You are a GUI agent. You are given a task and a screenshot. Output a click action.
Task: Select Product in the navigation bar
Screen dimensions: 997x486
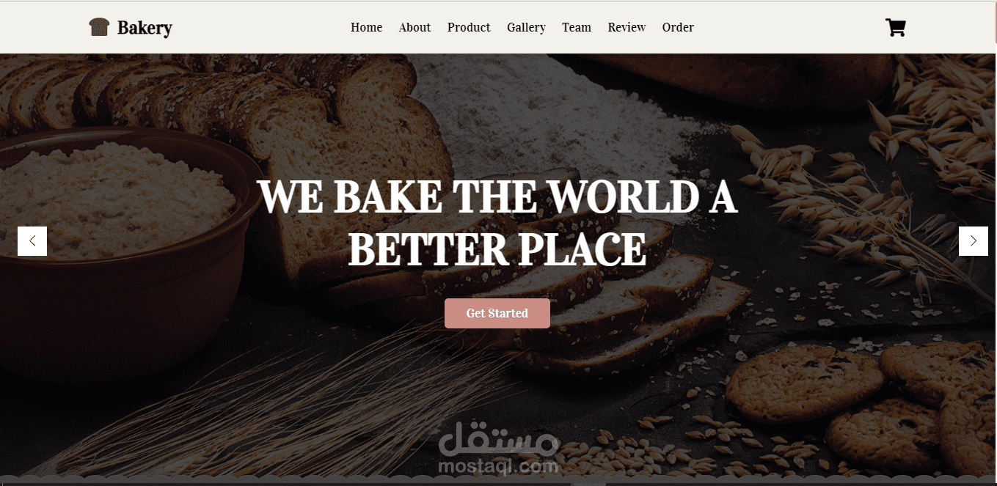pos(469,27)
